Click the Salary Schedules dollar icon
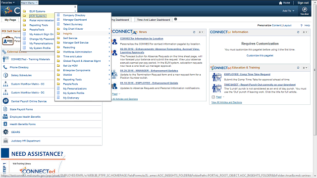 point(5,75)
